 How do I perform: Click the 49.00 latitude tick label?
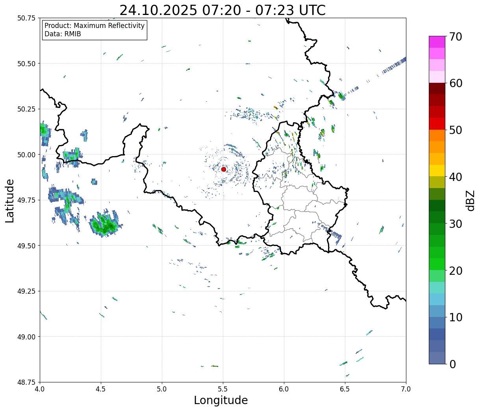26,337
